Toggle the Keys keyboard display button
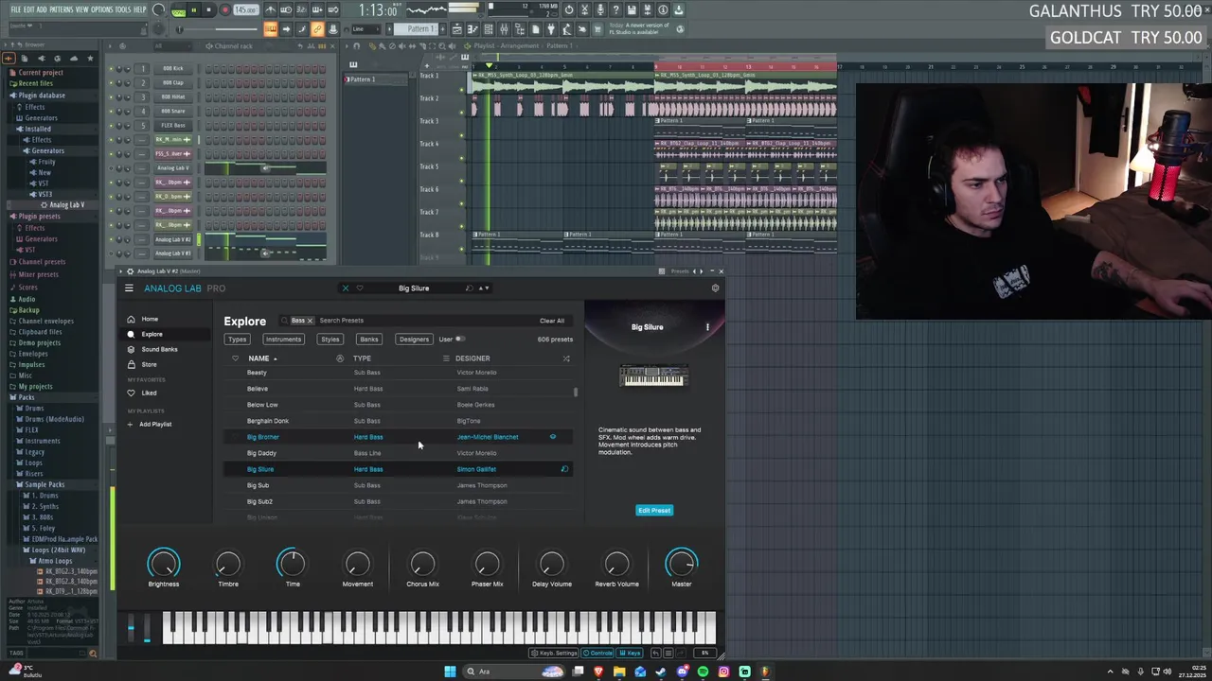This screenshot has height=681, width=1212. click(630, 653)
